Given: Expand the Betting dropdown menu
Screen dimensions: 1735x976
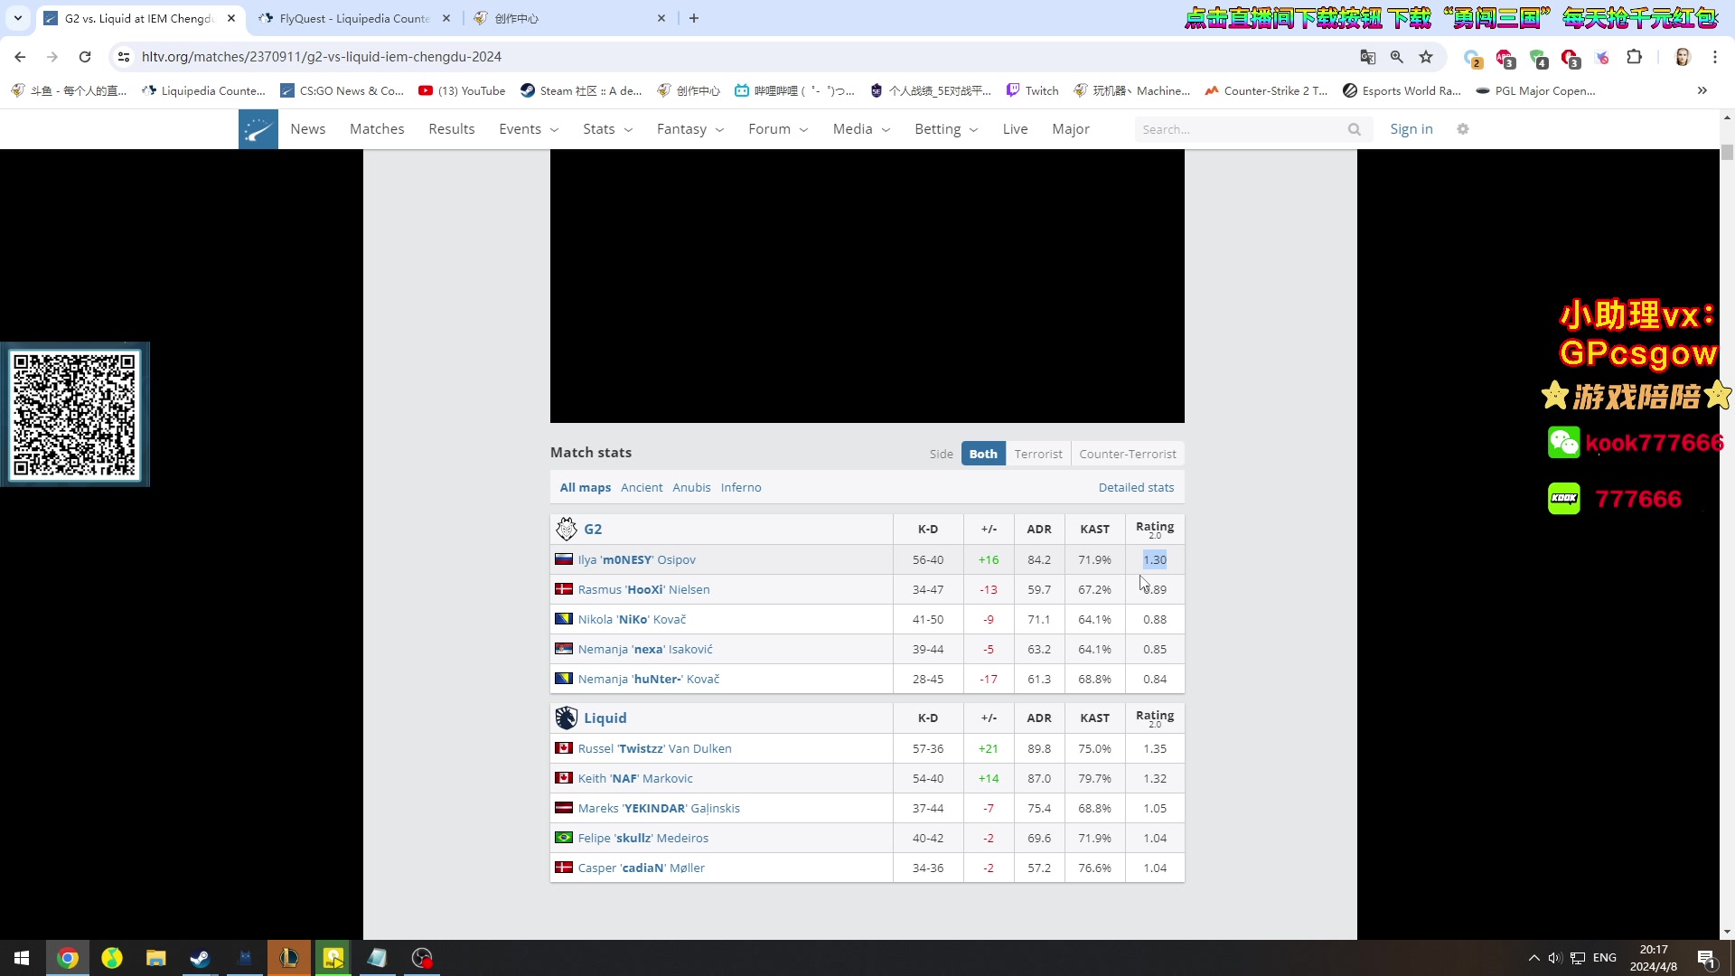Looking at the screenshot, I should [946, 129].
